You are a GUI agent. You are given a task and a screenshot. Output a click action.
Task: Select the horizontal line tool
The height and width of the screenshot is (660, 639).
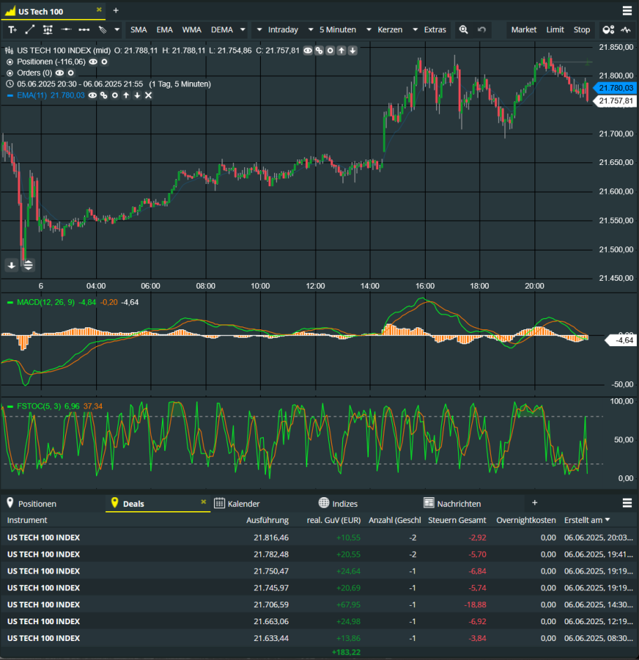pyautogui.click(x=66, y=30)
